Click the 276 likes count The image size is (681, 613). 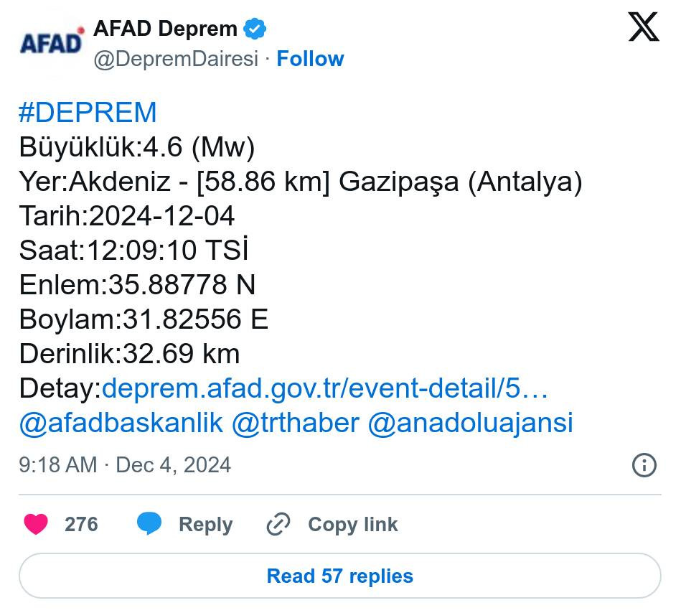click(x=81, y=525)
